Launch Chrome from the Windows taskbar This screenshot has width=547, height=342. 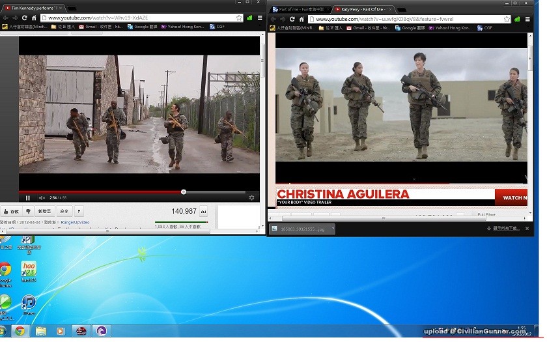[x=20, y=331]
